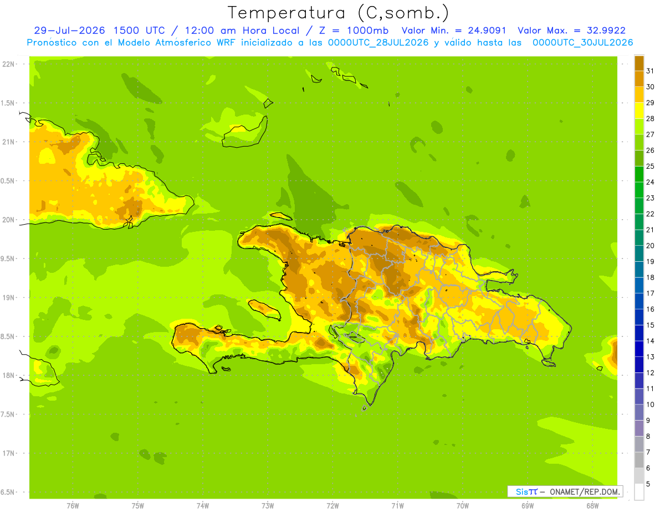Click the '76W' longitude label
This screenshot has height=513, width=665.
(73, 505)
